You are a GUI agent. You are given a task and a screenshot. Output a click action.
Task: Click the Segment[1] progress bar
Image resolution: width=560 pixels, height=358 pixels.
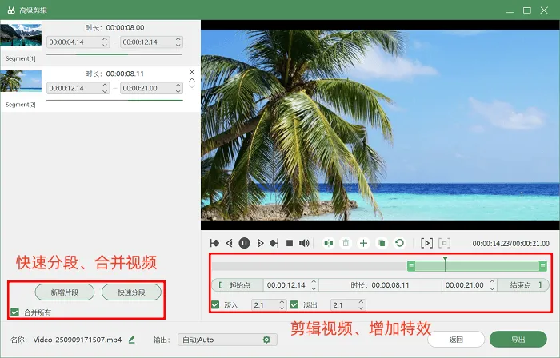click(114, 54)
